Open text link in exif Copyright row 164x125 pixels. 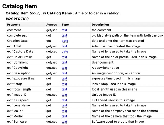(64, 68)
